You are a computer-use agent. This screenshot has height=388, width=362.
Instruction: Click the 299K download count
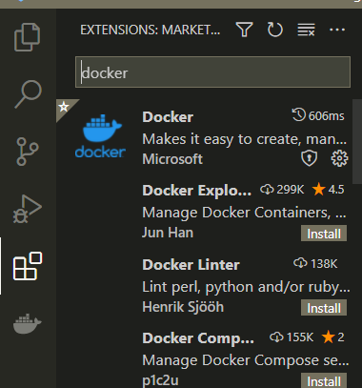point(282,190)
